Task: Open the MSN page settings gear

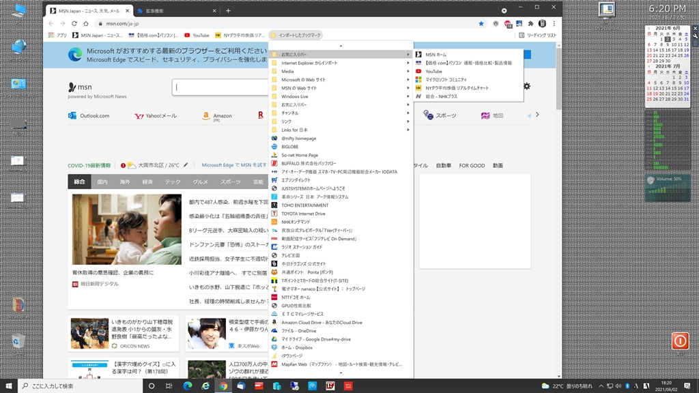Action: [x=527, y=86]
